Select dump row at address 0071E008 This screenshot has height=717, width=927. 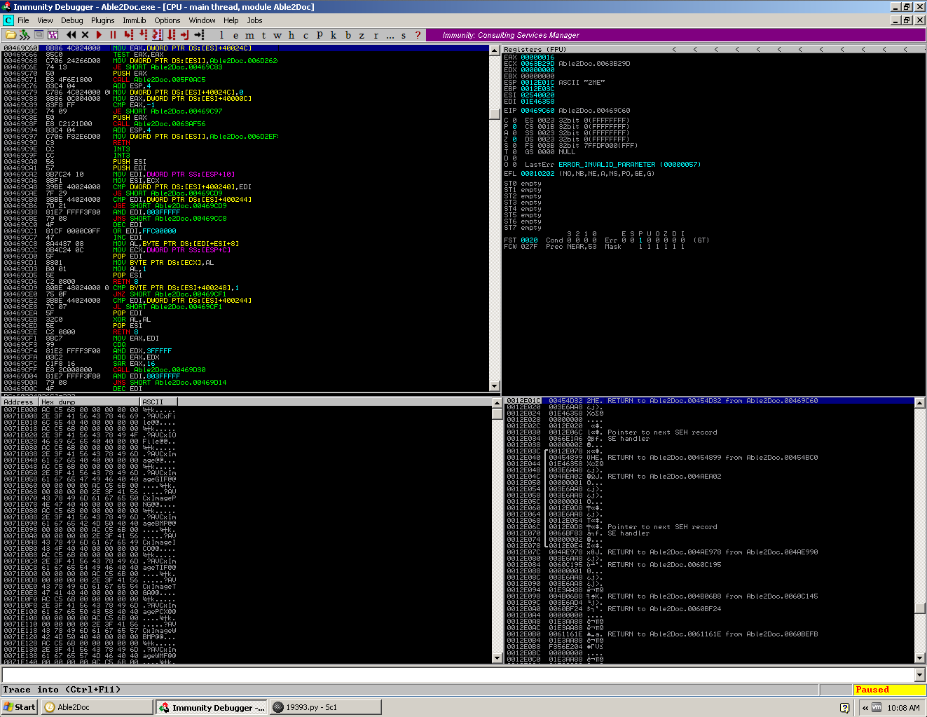[249, 416]
